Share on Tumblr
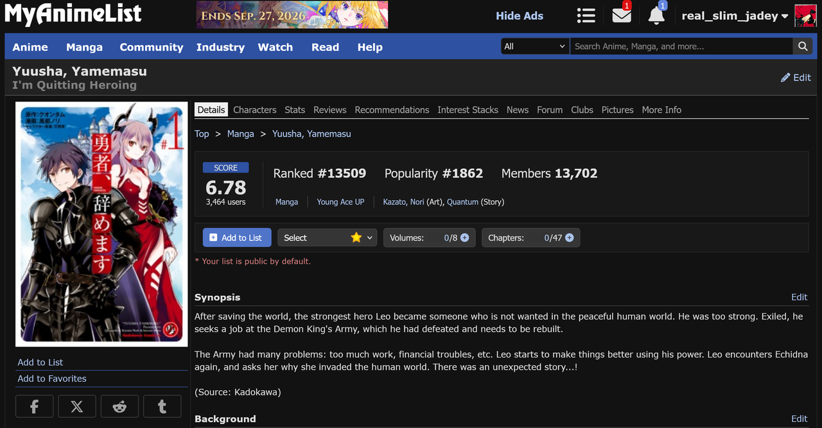The image size is (822, 428). (x=162, y=407)
